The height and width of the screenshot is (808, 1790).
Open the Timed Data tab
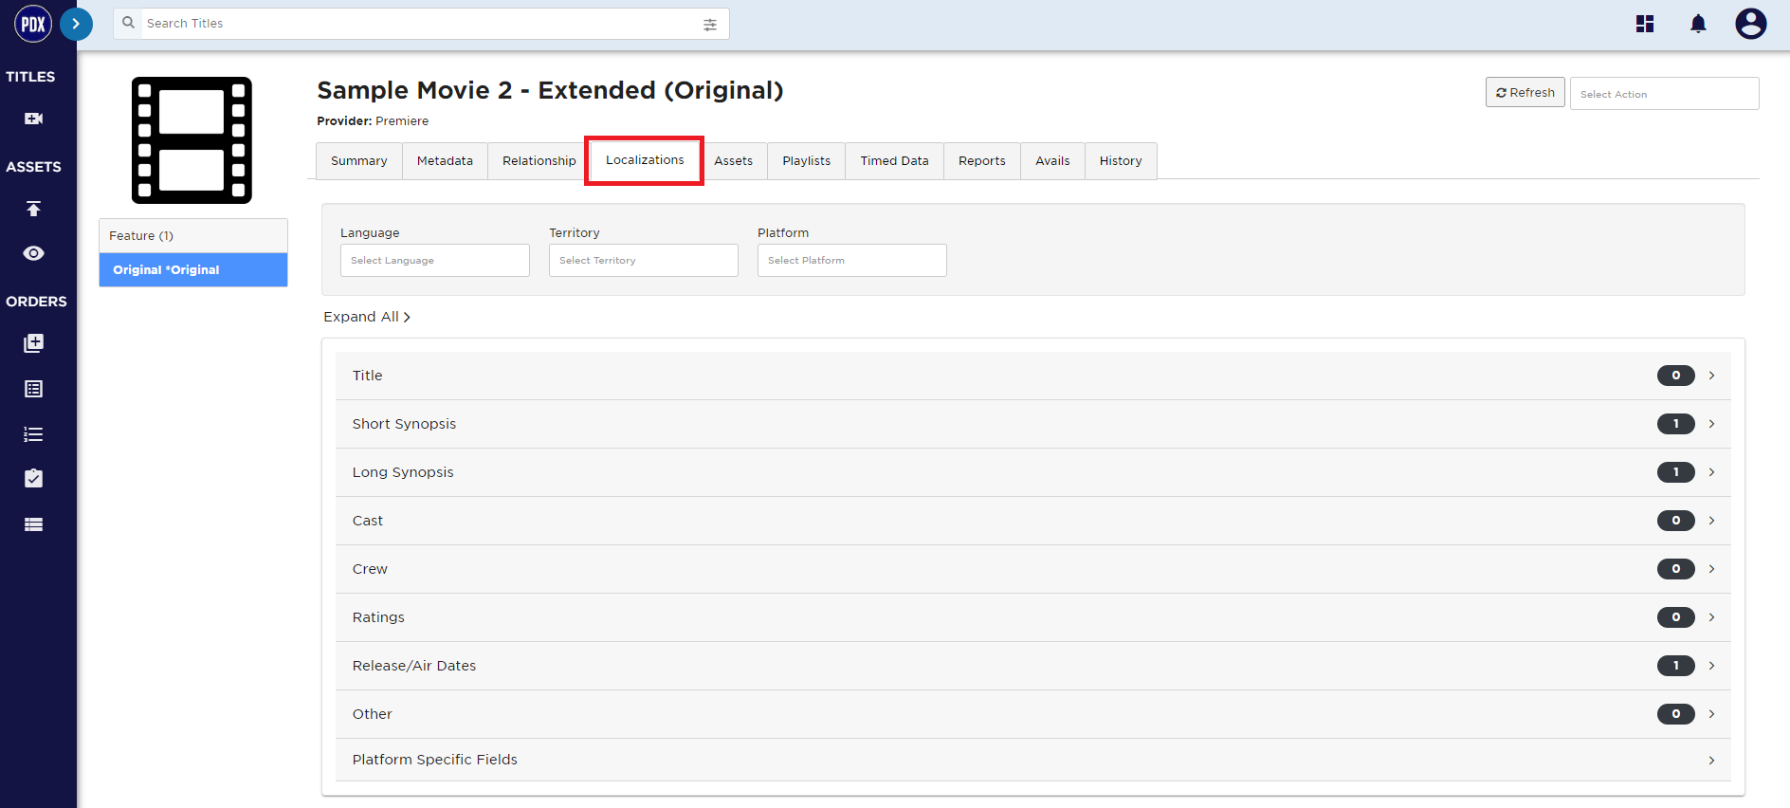[x=894, y=161]
